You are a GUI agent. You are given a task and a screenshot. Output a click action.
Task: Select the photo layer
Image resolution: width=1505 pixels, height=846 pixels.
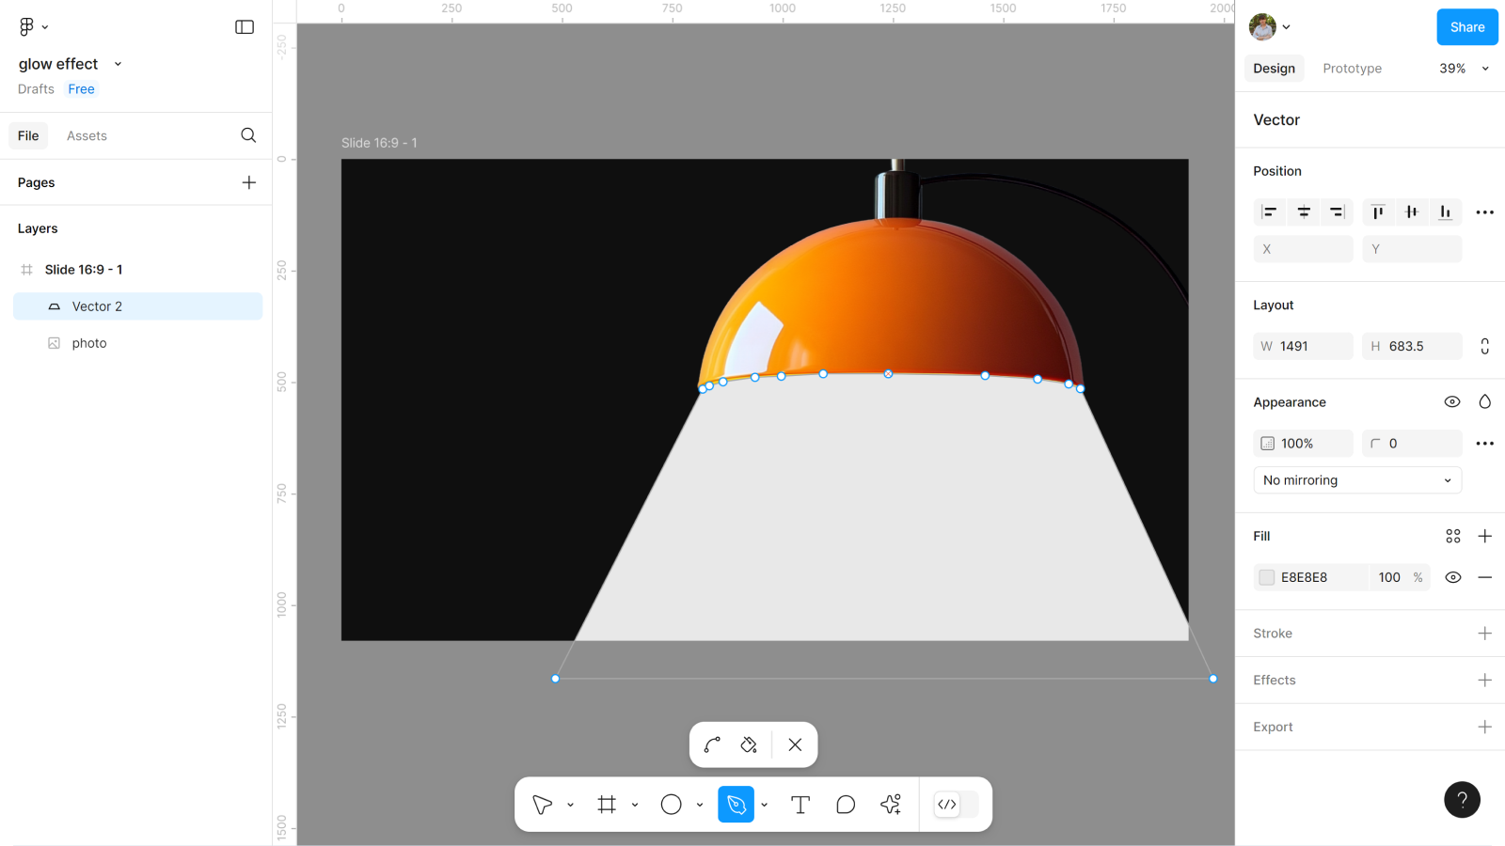point(89,343)
